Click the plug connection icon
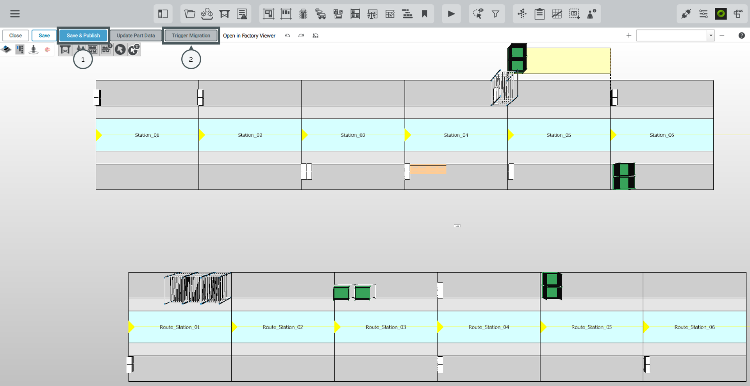The width and height of the screenshot is (750, 386). (x=686, y=14)
